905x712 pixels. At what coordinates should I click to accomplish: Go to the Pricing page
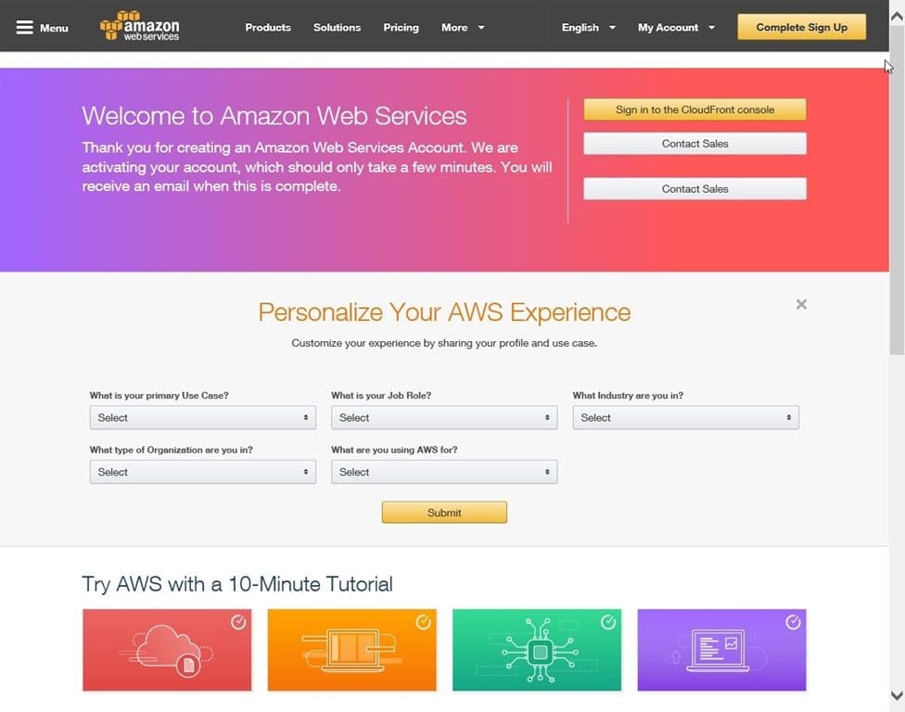pos(402,27)
